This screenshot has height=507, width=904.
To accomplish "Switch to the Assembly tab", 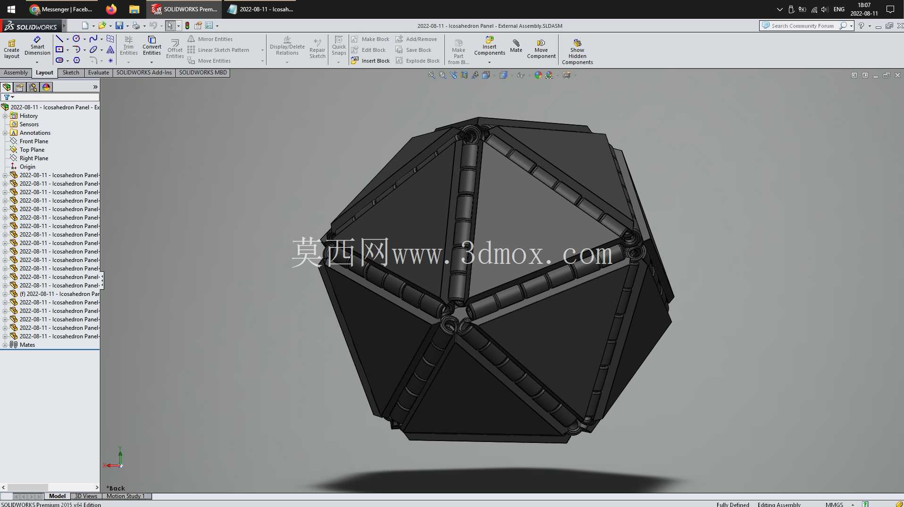I will (x=16, y=73).
